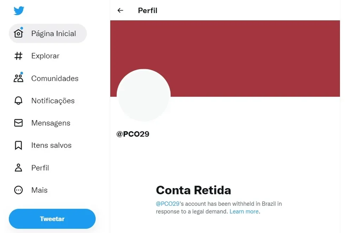The height and width of the screenshot is (233, 348).
Task: Click the Mensagens envelope icon
Action: [x=18, y=123]
